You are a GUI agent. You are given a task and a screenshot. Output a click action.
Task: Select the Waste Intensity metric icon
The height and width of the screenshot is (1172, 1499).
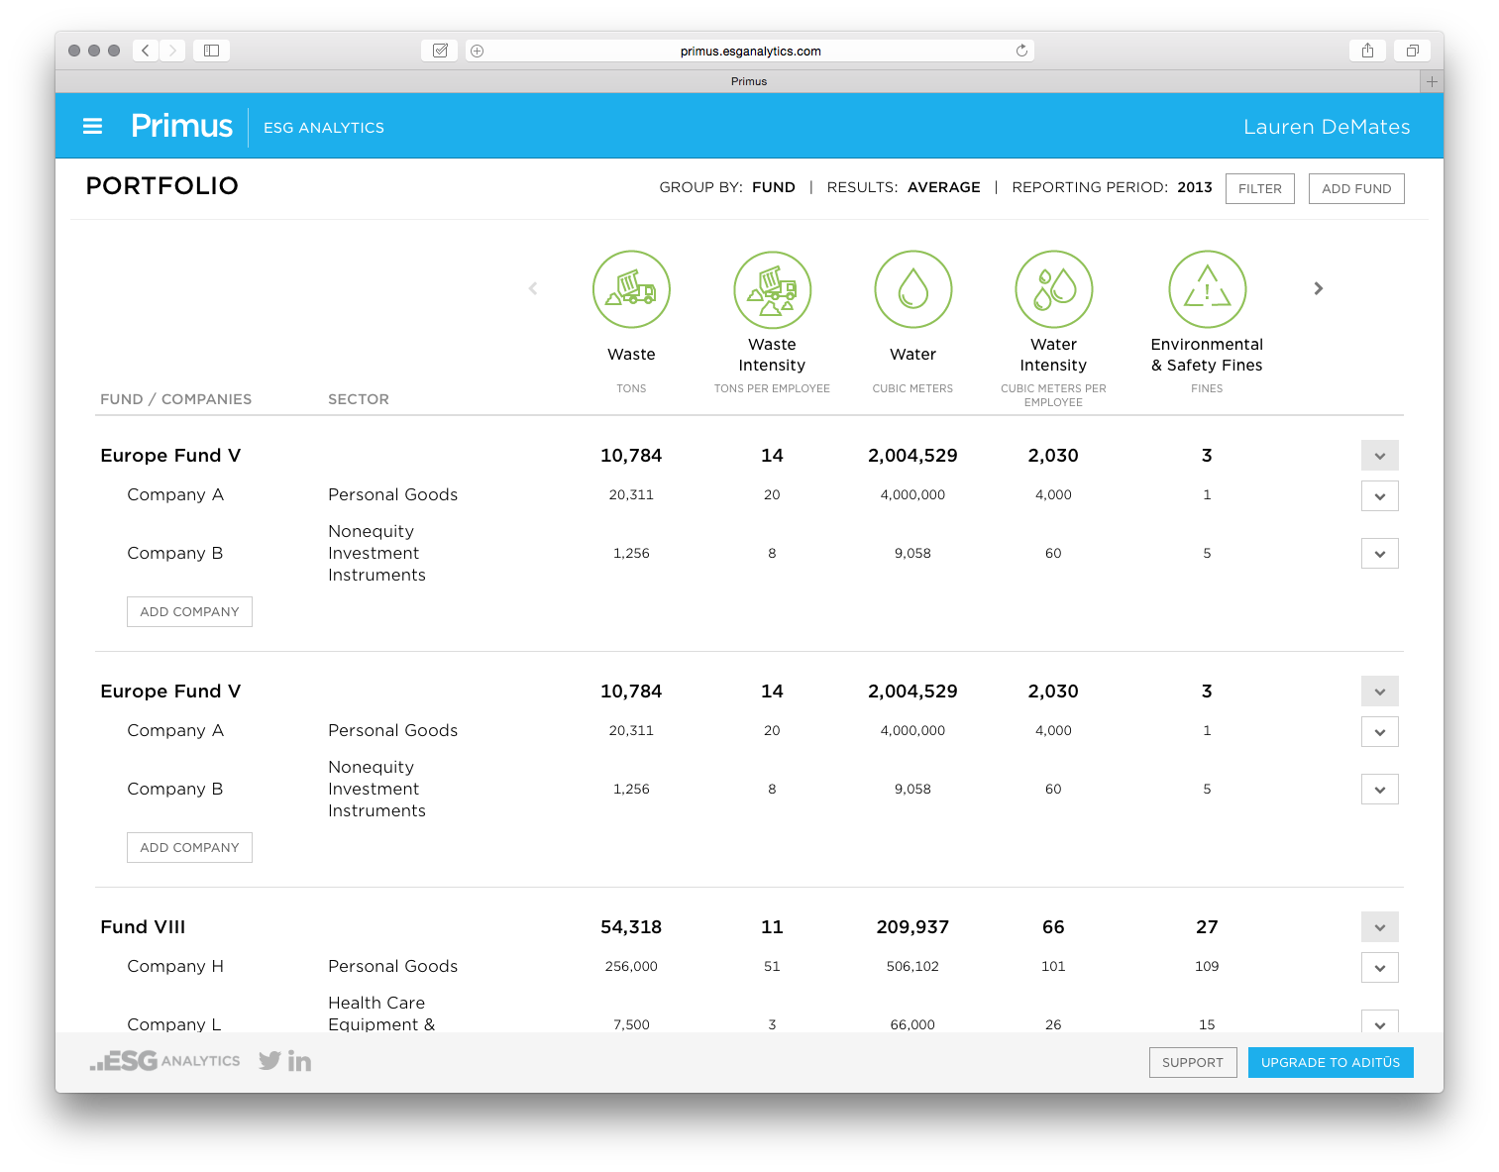[772, 289]
